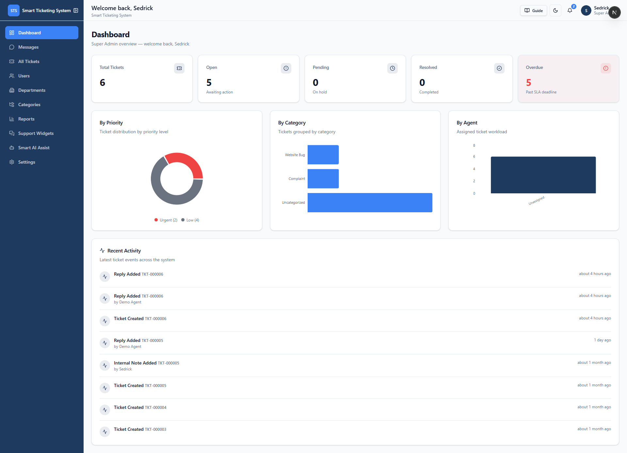Image resolution: width=627 pixels, height=453 pixels.
Task: Open notifications bell icon
Action: (570, 10)
